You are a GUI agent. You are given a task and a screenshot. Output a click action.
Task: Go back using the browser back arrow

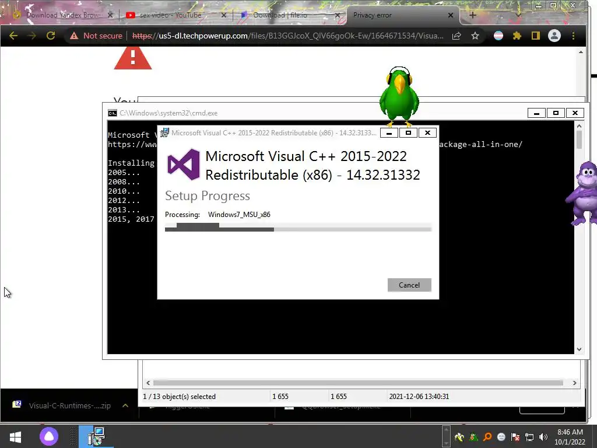[13, 36]
